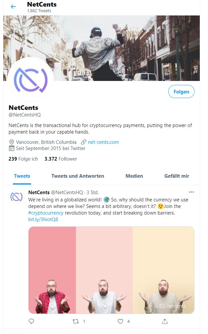
Task: Open the net-cents.com website link
Action: [x=104, y=141]
